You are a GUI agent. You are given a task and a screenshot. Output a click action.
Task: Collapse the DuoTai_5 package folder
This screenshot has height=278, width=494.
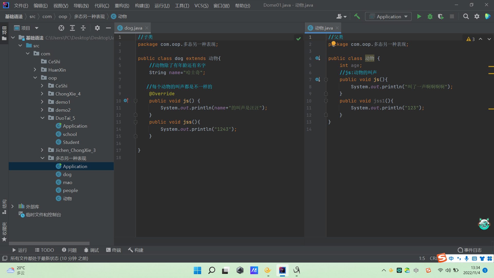[x=42, y=118]
